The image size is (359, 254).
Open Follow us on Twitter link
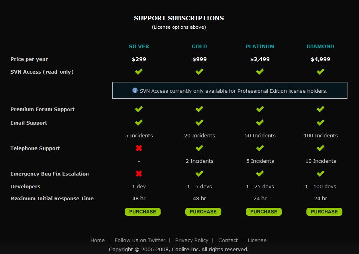[140, 240]
